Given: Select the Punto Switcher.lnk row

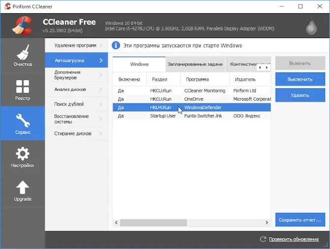Looking at the screenshot, I should point(192,116).
